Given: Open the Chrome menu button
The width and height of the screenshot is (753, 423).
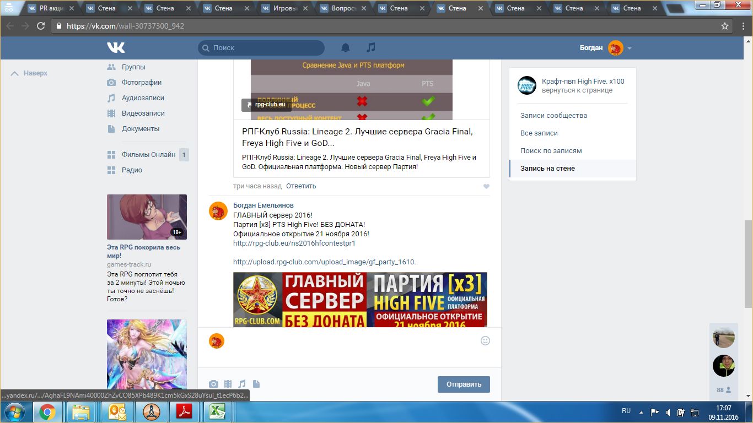Looking at the screenshot, I should (742, 26).
